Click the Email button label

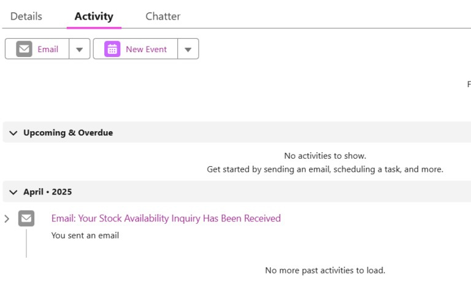pos(48,49)
